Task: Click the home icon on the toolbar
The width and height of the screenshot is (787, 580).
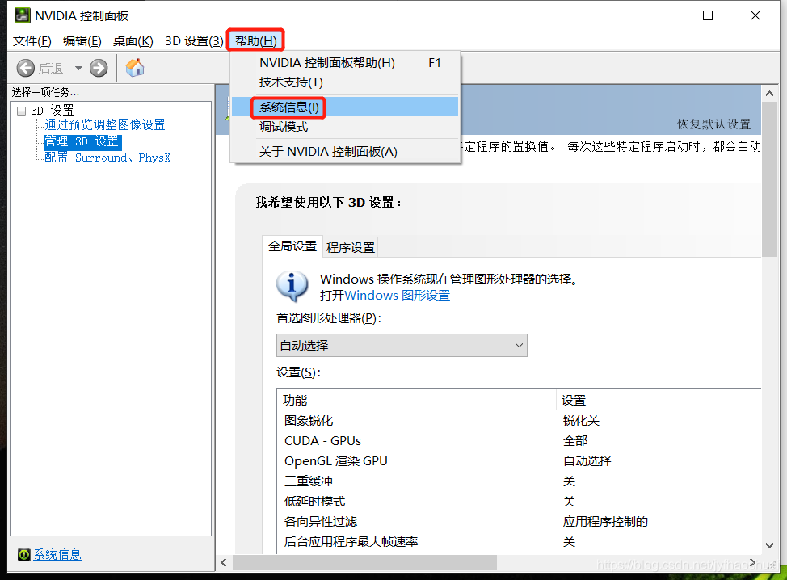Action: click(x=134, y=68)
